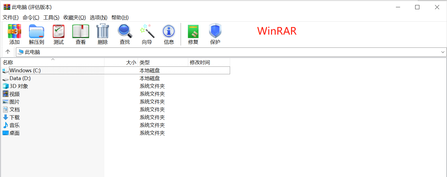447x177 pixels.
Task: Click the 信息 (Info) icon
Action: coord(169,31)
